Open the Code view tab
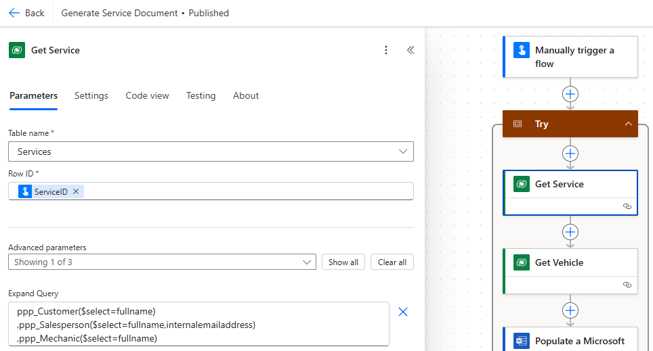The height and width of the screenshot is (351, 653). (x=147, y=95)
